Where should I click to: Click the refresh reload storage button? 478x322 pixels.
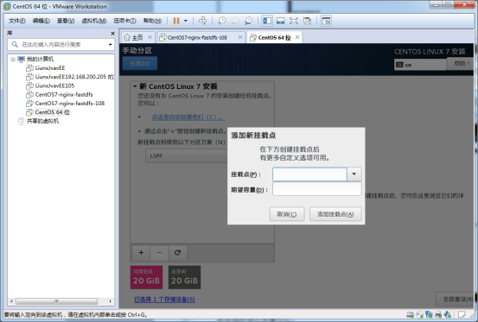click(x=177, y=253)
